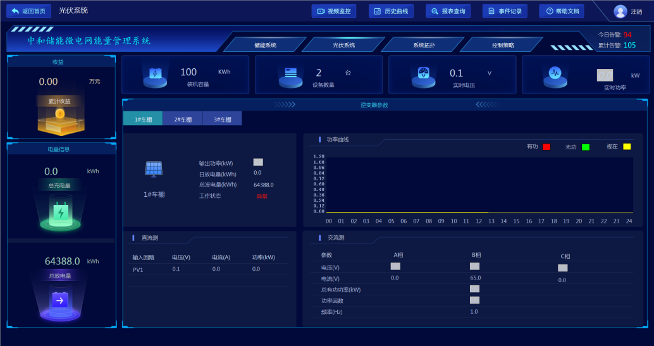Switch to the 2#车棚 tab

coord(182,119)
